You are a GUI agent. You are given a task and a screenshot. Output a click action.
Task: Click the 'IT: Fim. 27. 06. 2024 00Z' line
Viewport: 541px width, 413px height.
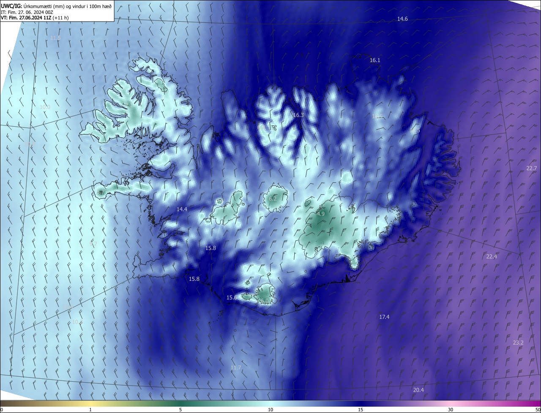27,12
